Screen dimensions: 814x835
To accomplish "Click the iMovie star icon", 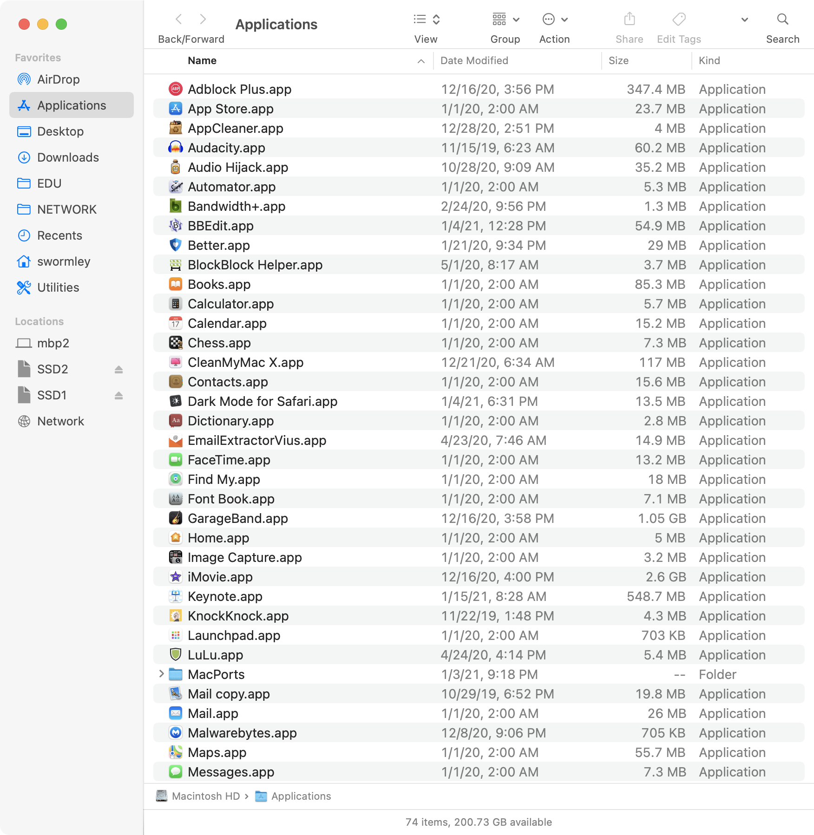I will point(175,576).
